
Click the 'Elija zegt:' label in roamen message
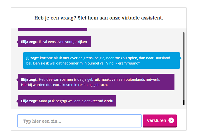click(x=29, y=79)
